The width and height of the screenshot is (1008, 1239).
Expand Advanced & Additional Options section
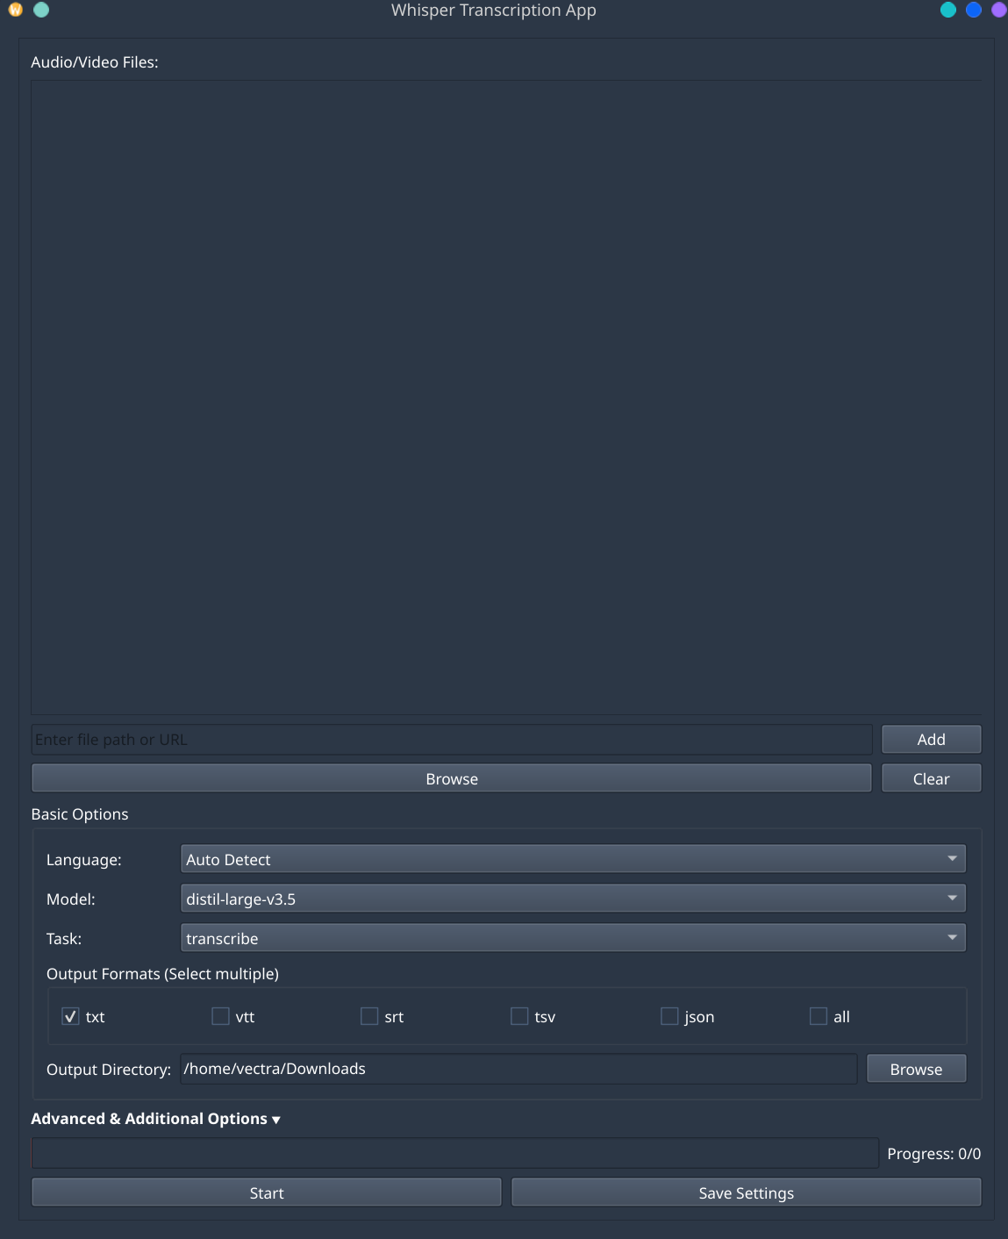pyautogui.click(x=155, y=1119)
